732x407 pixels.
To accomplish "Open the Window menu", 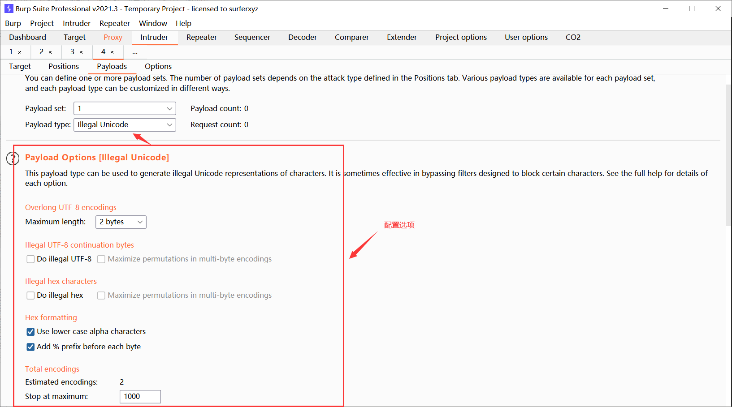I will [153, 23].
